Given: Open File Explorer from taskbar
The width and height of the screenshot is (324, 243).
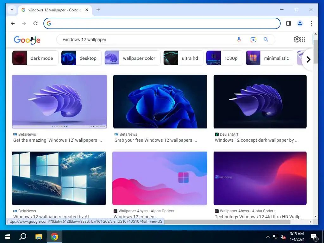Looking at the screenshot, I should coord(39,237).
